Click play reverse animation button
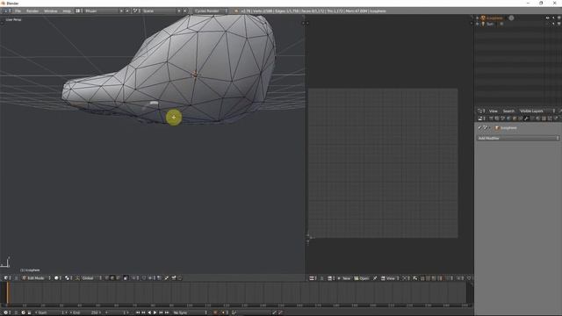Viewport: 562px width, 316px height. pyautogui.click(x=149, y=312)
